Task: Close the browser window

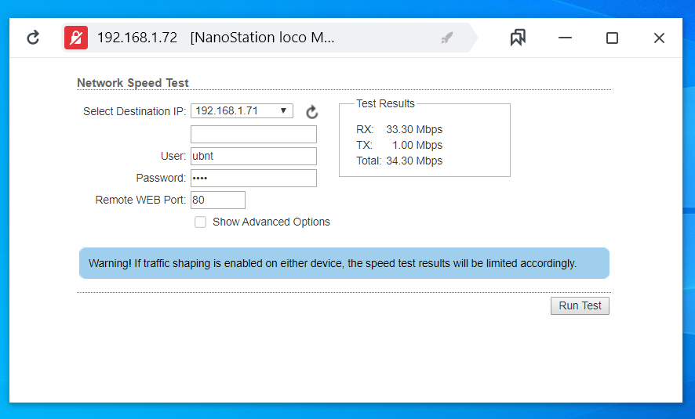Action: [x=659, y=38]
